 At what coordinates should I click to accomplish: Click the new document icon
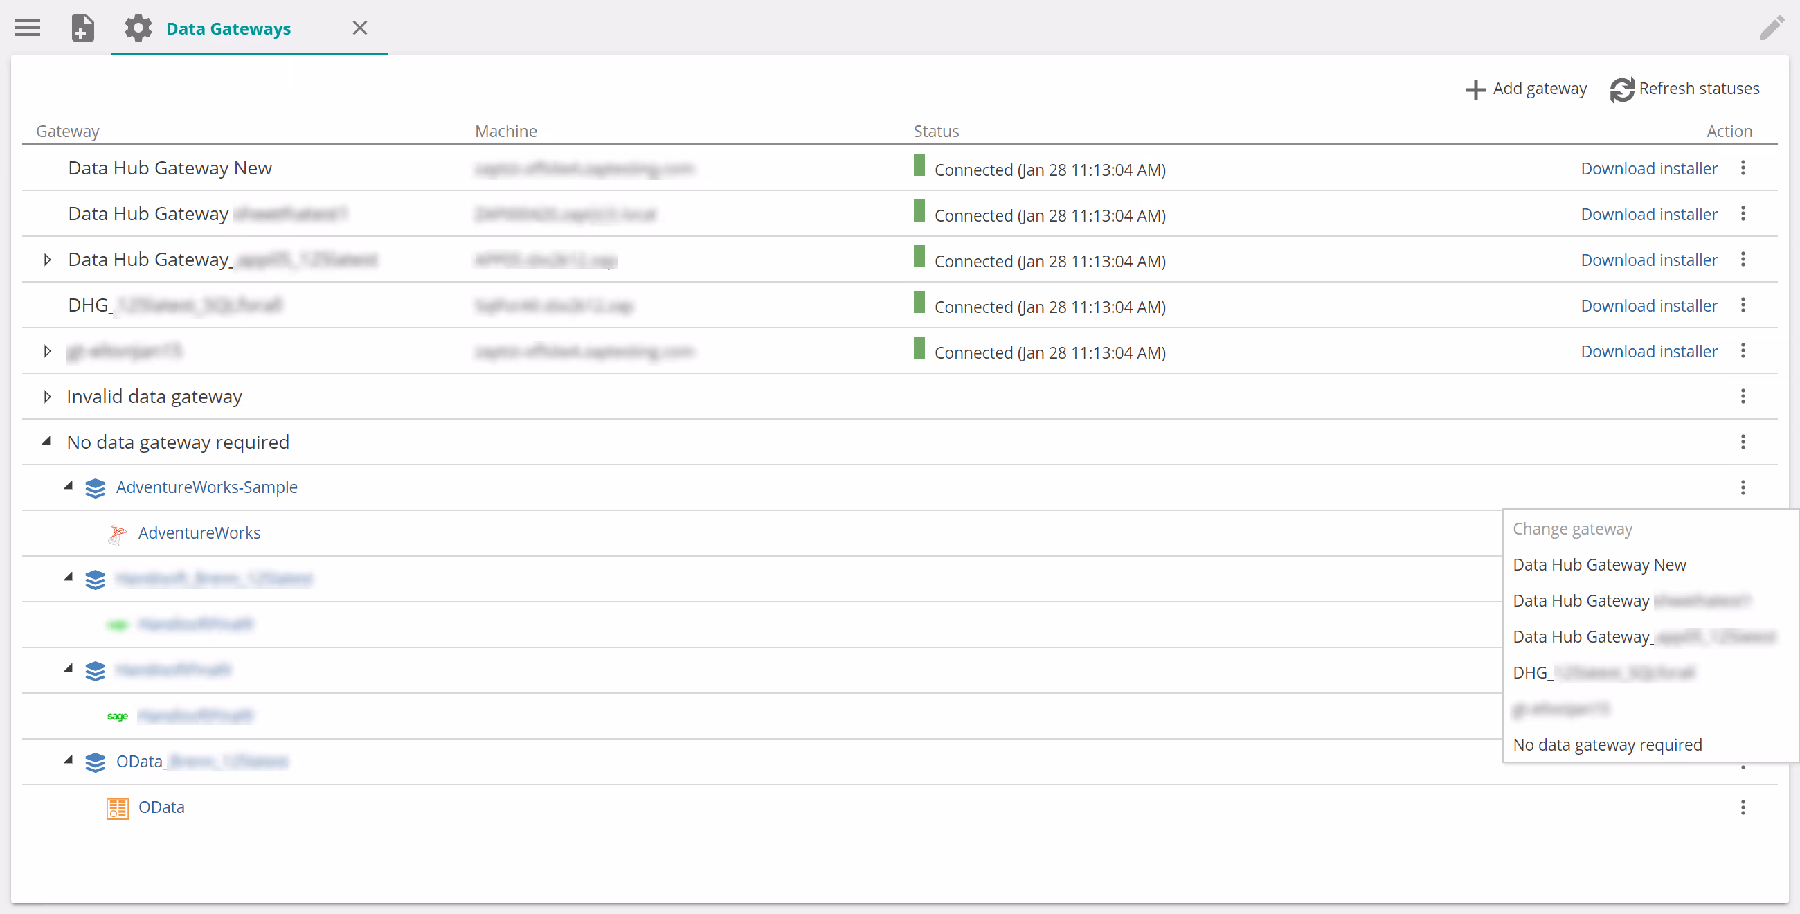click(x=82, y=28)
